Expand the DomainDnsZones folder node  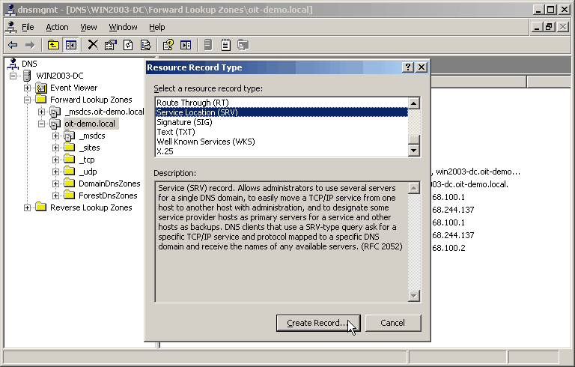pos(56,183)
